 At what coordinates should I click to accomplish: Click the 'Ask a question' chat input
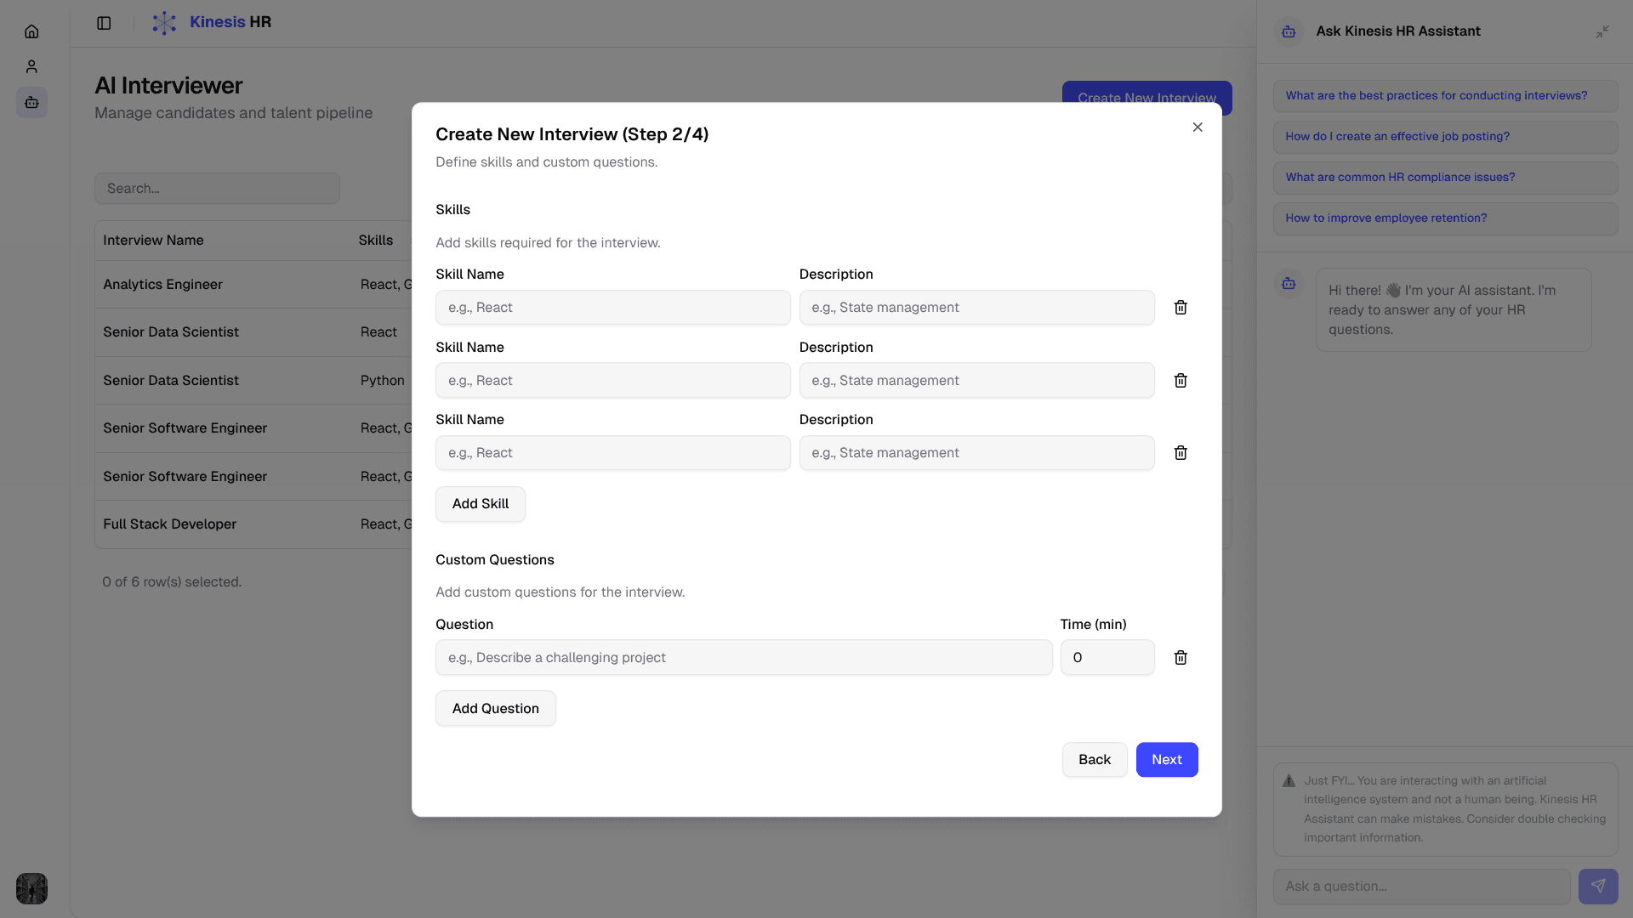tap(1420, 886)
